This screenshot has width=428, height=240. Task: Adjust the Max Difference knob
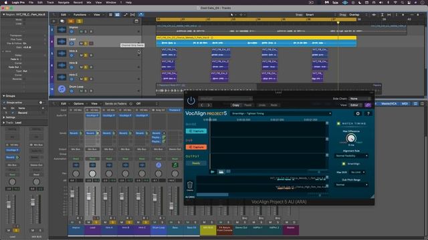pos(351,139)
